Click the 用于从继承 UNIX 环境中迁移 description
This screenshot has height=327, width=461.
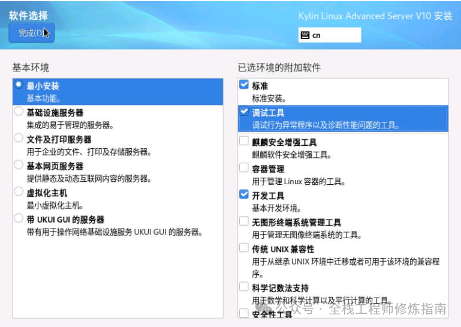click(x=346, y=268)
